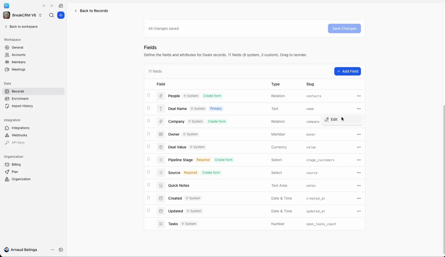This screenshot has width=445, height=257.
Task: Open more options for Source field
Action: [x=359, y=173]
